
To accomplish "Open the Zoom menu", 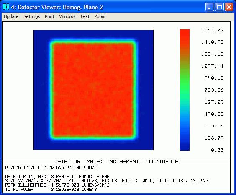I will pos(100,16).
